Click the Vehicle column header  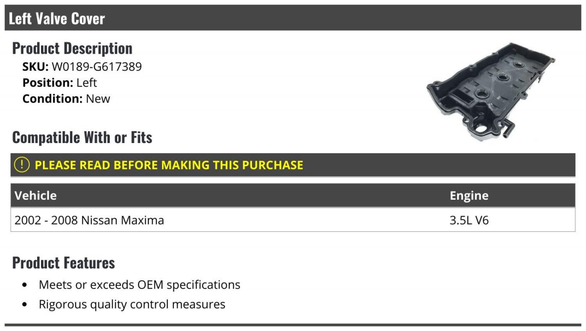(x=36, y=195)
